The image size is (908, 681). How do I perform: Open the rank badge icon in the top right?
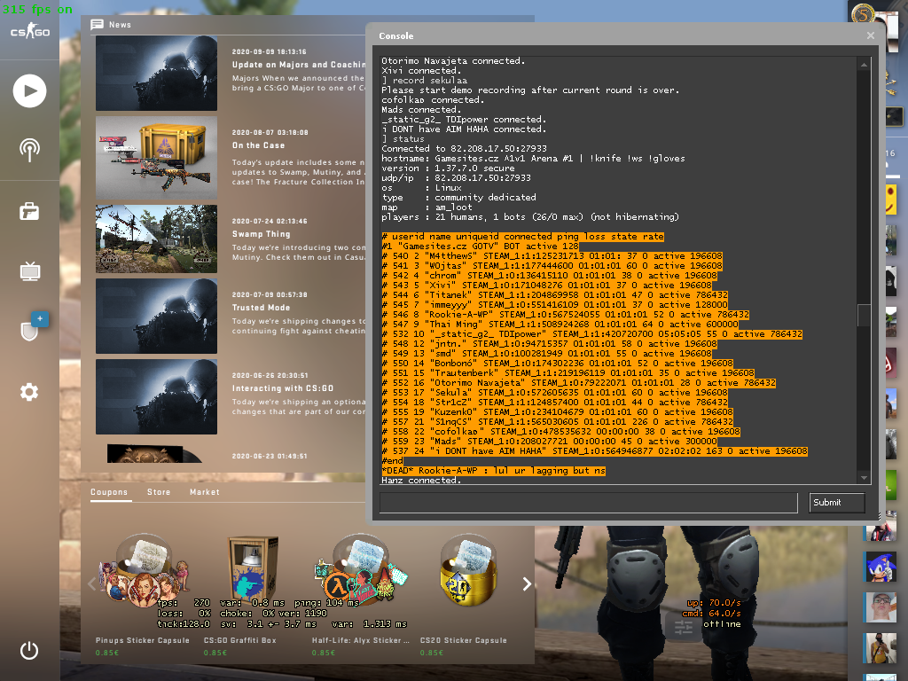click(863, 12)
